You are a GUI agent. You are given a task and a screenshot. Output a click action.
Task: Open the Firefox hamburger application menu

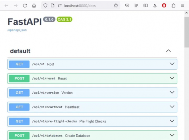click(182, 6)
